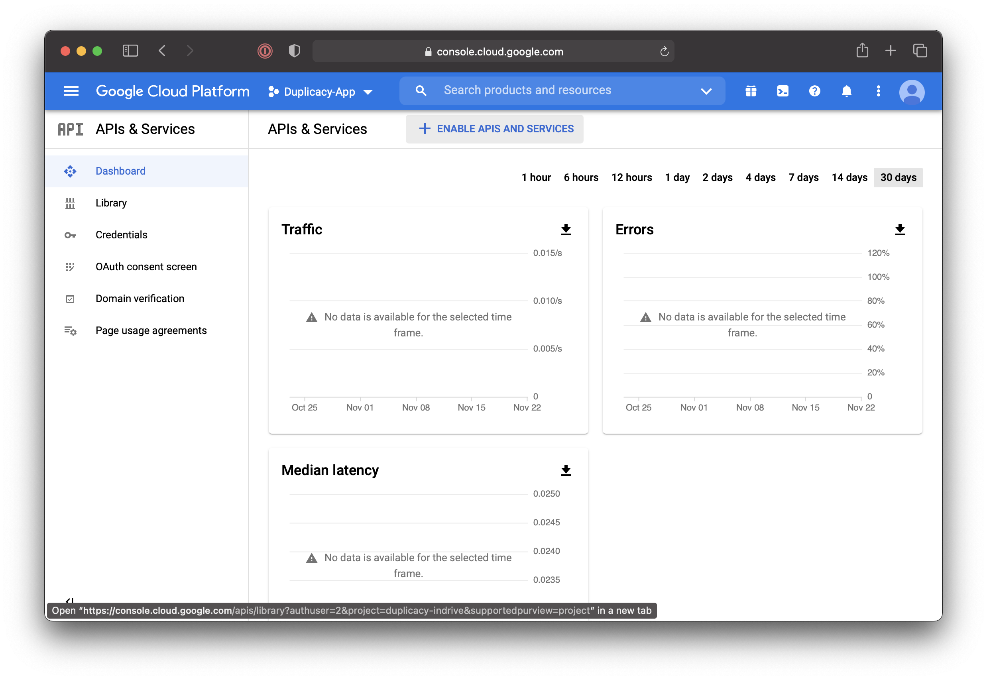
Task: Open the three-dot settings menu
Action: pyautogui.click(x=879, y=91)
